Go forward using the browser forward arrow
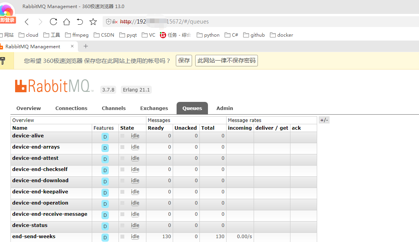Image resolution: width=419 pixels, height=242 pixels. tap(40, 22)
